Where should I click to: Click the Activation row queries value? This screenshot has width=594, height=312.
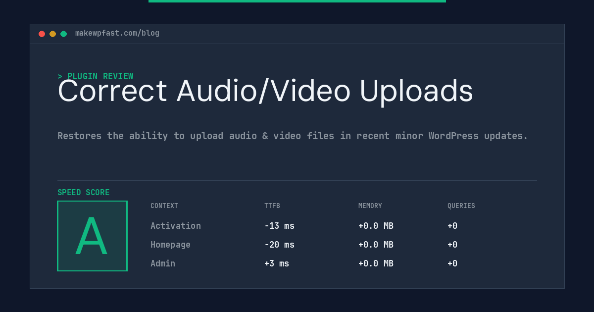point(452,226)
